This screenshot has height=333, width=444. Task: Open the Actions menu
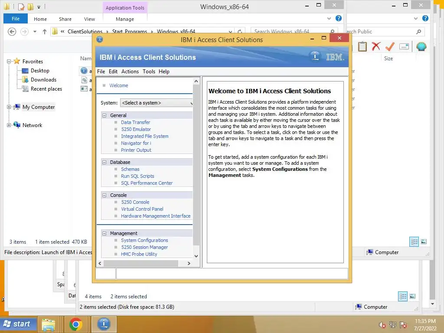130,72
